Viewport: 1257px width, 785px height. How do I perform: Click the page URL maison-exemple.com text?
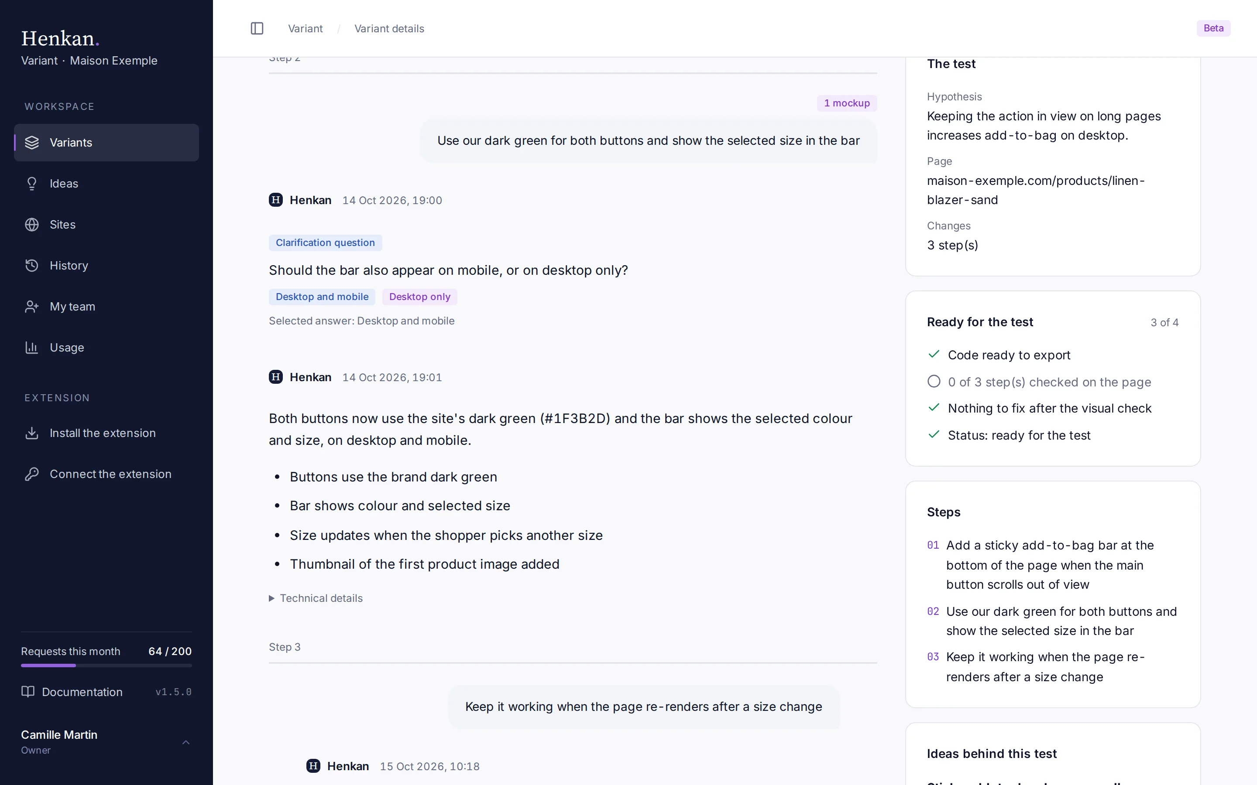point(1036,190)
